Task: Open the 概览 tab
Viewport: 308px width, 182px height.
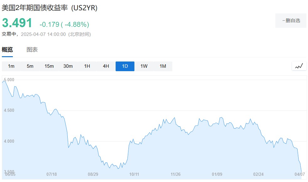Action: point(7,50)
